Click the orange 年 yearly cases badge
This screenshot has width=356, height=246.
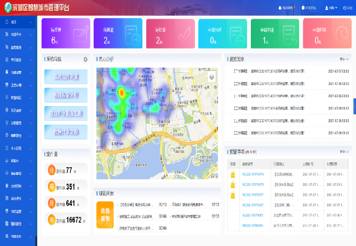coord(52,220)
